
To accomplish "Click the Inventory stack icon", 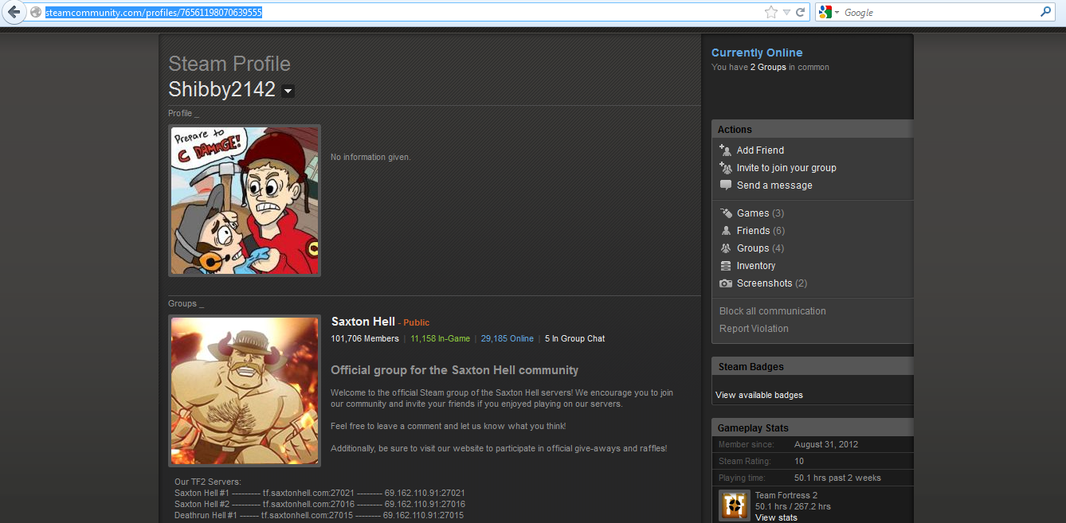I will click(725, 265).
